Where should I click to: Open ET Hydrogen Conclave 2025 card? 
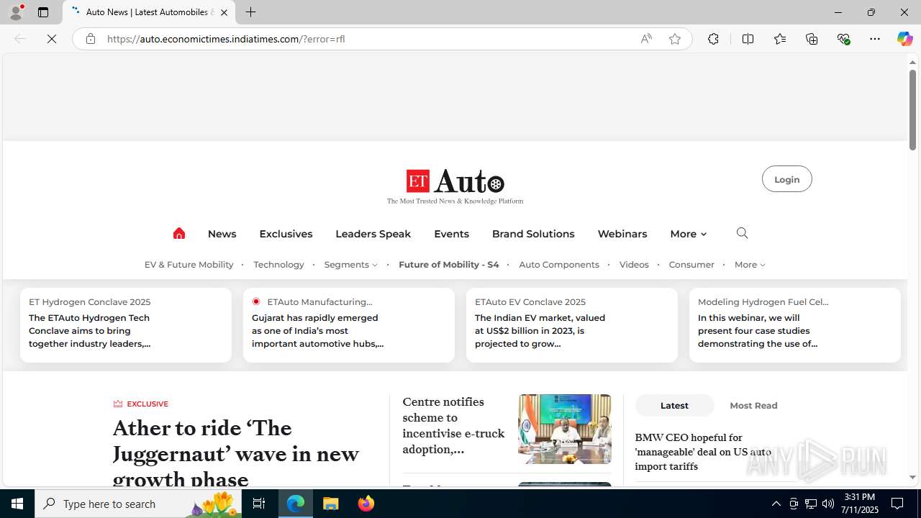coord(126,325)
